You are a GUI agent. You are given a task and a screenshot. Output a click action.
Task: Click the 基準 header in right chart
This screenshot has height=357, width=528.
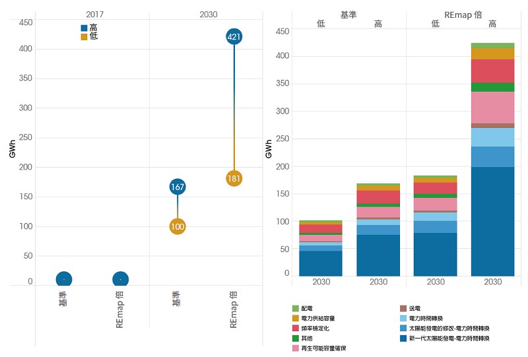349,14
